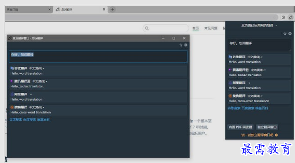Click the magnifier icon in the page search box

[x=147, y=28]
